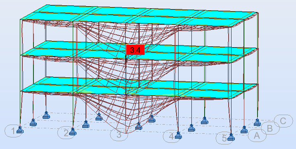The width and height of the screenshot is (296, 149).
Task: Select grid axis bubble 2
Action: coord(66,133)
